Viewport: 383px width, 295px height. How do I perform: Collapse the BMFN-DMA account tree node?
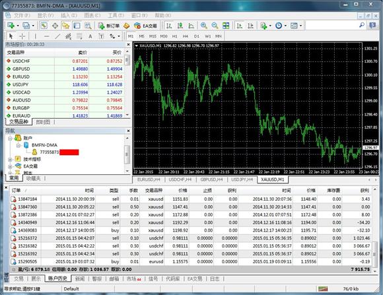click(18, 146)
